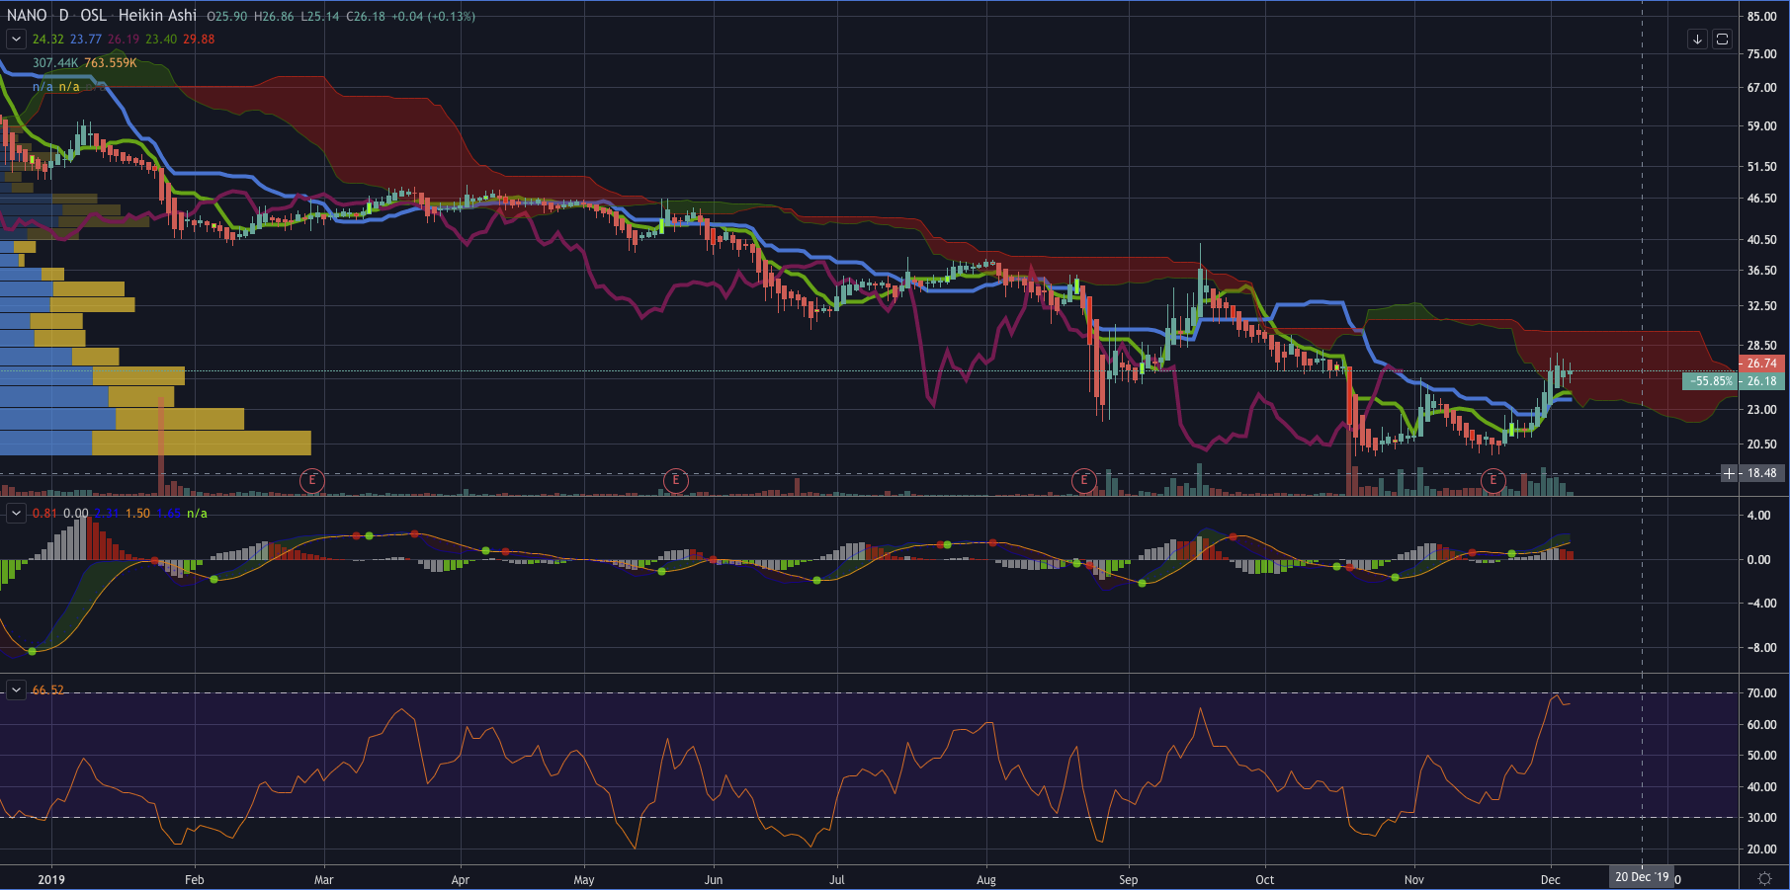The width and height of the screenshot is (1790, 890).
Task: Click the 26.74 price label
Action: coord(1760,364)
